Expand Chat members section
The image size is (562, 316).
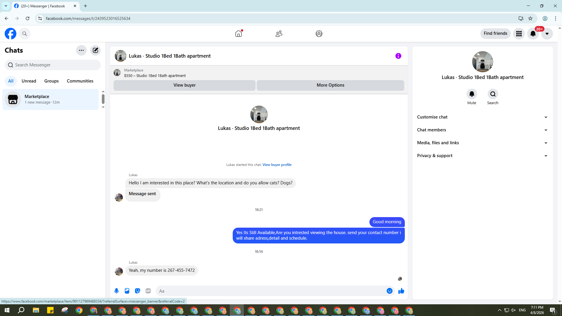tap(482, 130)
